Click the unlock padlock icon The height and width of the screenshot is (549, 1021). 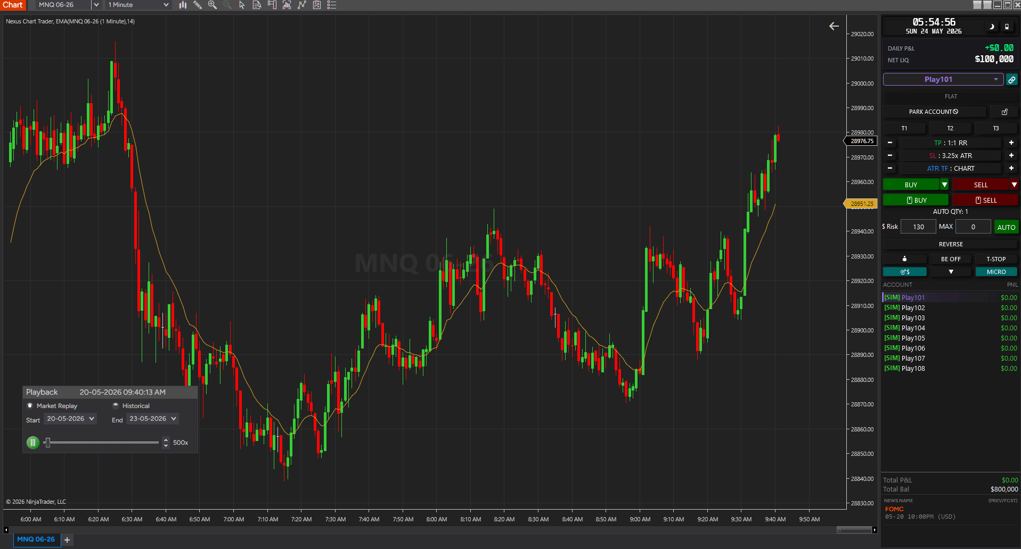point(1004,112)
